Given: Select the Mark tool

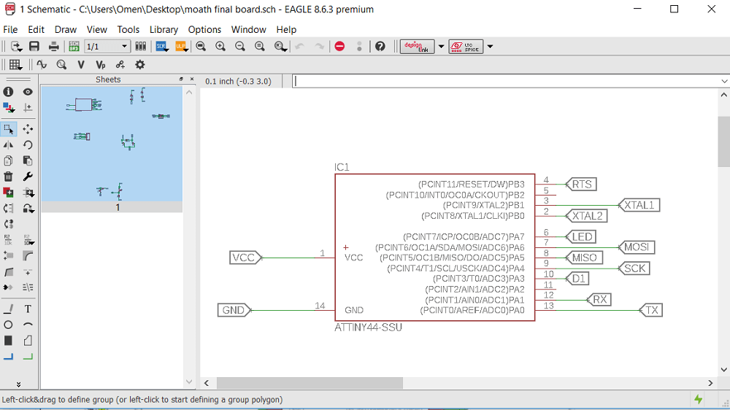Looking at the screenshot, I should pyautogui.click(x=28, y=108).
